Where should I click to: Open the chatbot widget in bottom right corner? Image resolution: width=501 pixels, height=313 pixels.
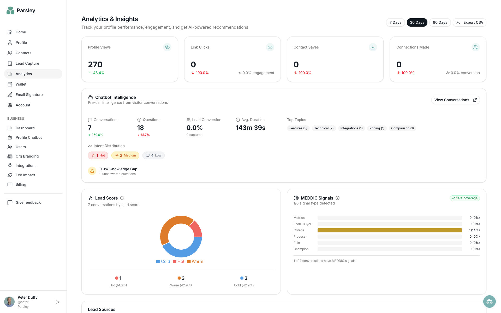[489, 302]
